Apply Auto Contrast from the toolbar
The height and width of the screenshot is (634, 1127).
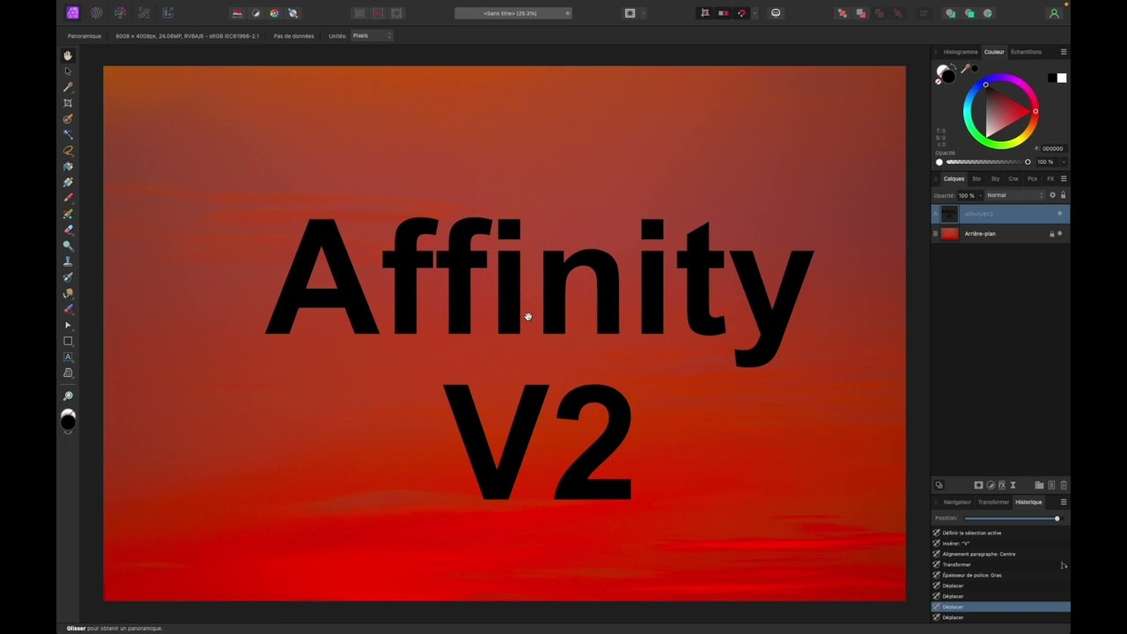(x=255, y=13)
